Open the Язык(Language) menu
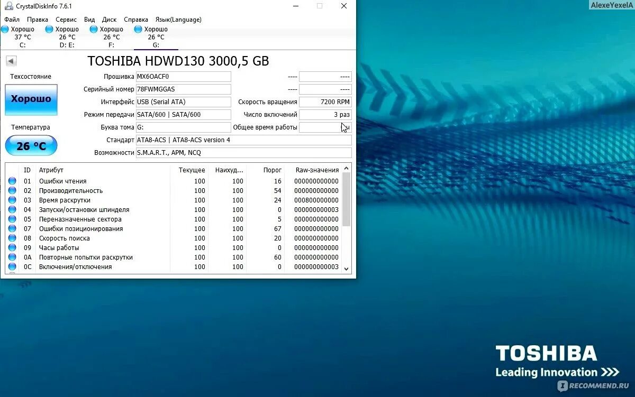Viewport: 635px width, 397px height. pyautogui.click(x=178, y=20)
